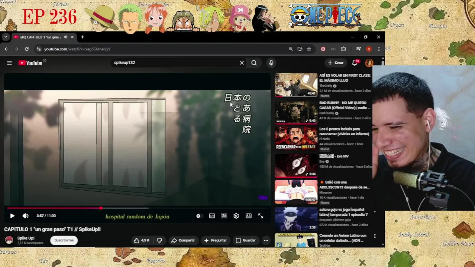Click the video title CAPITULO 1 un gran paso
475x267 pixels.
pyautogui.click(x=52, y=230)
